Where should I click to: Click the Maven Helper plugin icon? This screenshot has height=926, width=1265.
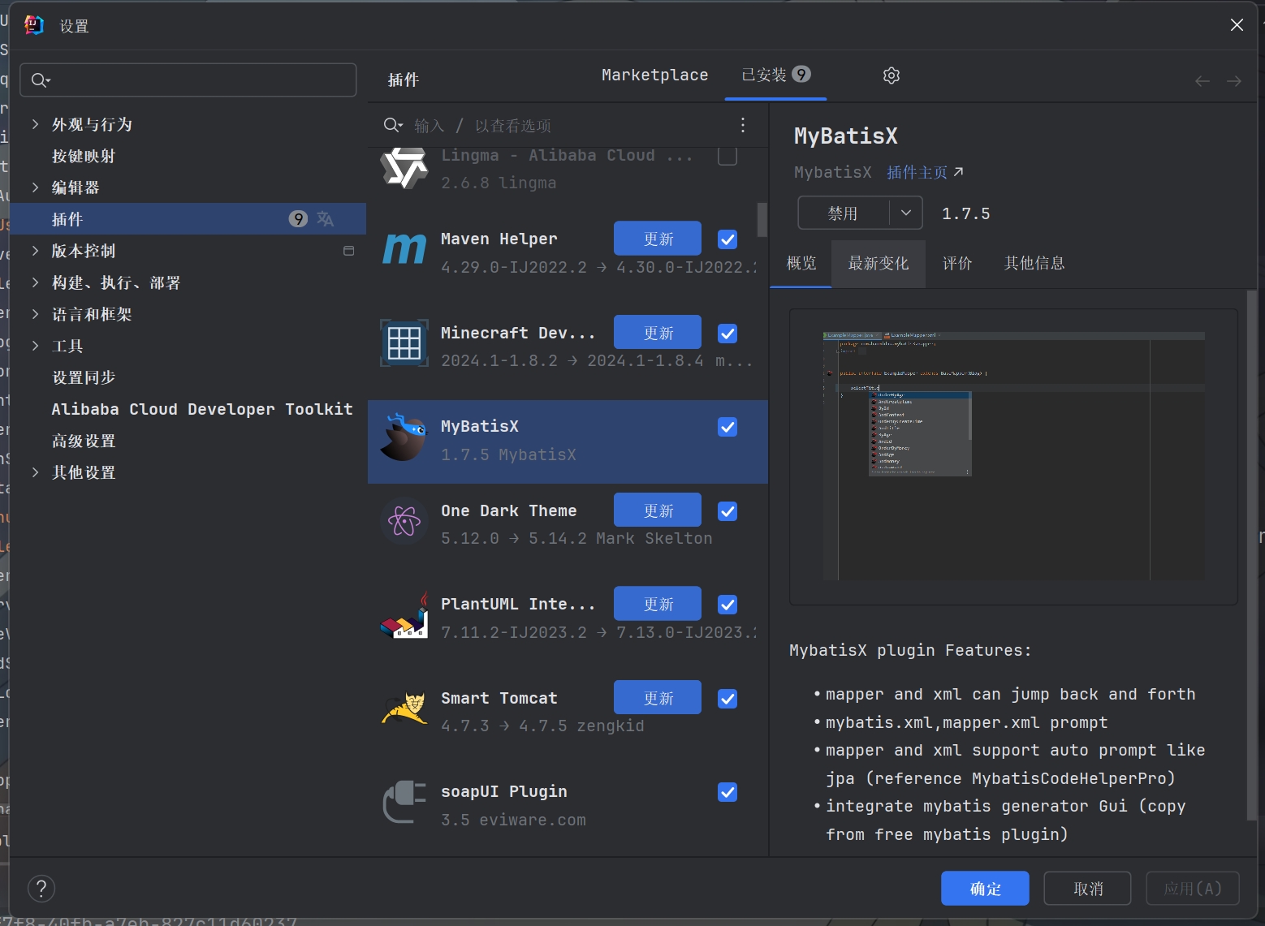click(x=404, y=249)
